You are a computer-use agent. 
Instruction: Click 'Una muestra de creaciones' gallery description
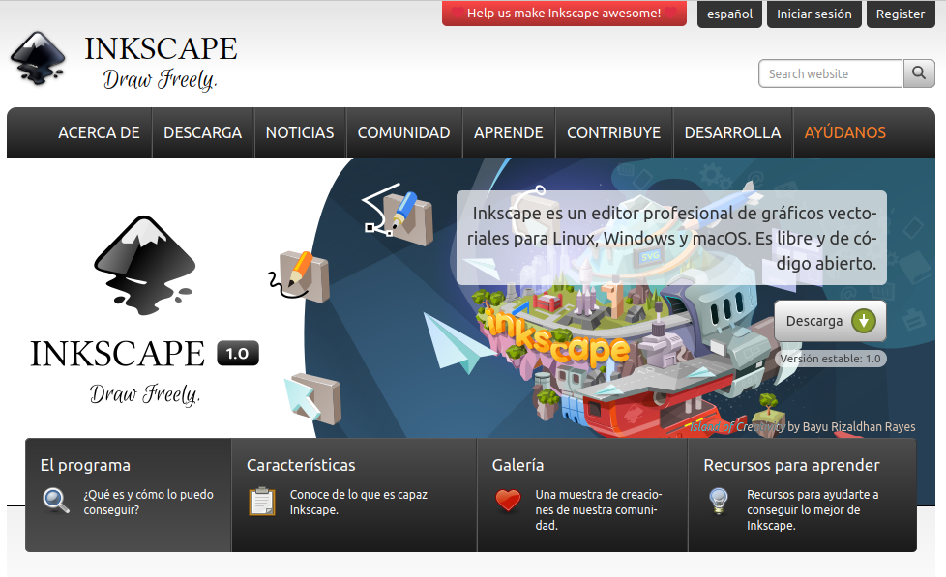click(599, 509)
